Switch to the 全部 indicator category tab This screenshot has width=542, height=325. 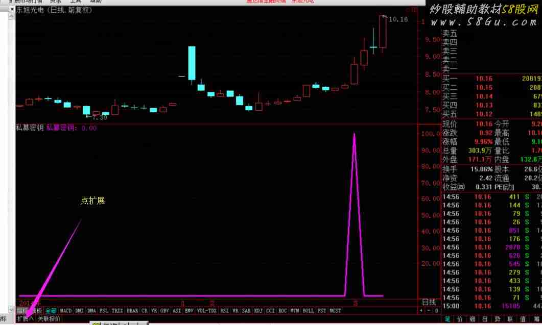(x=51, y=311)
